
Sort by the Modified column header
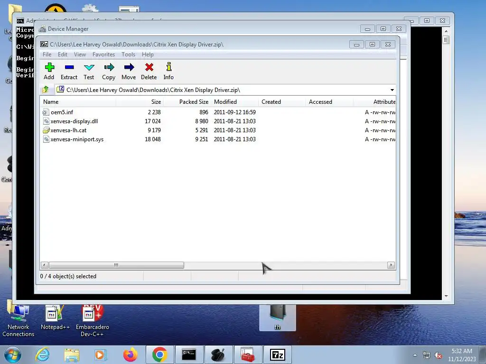click(234, 102)
